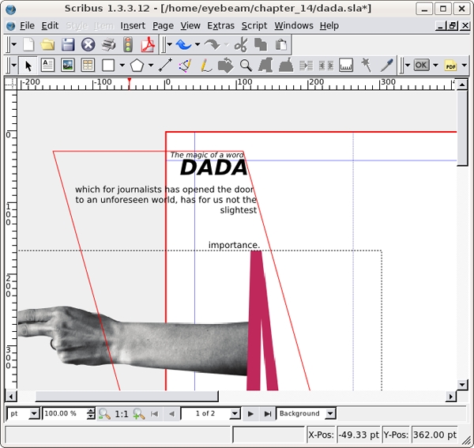Select the Insert Image Frame tool
Viewport: 474px width, 448px height.
click(68, 66)
